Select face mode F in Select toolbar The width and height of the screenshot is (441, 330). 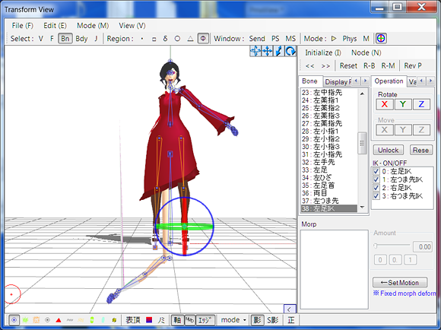coord(52,39)
